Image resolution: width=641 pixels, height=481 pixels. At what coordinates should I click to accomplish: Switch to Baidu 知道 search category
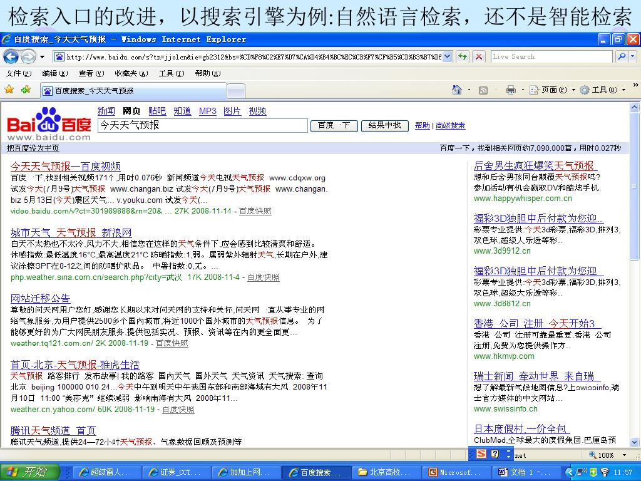182,111
